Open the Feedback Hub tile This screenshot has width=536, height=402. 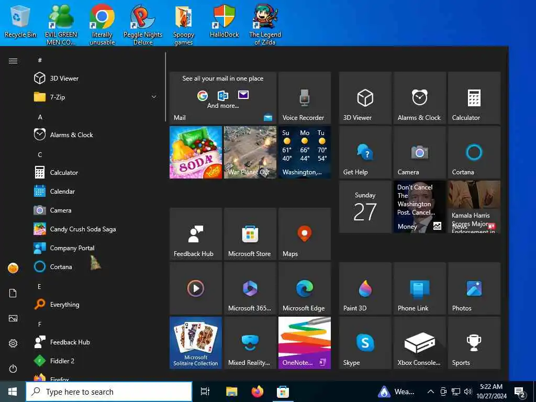[196, 234]
